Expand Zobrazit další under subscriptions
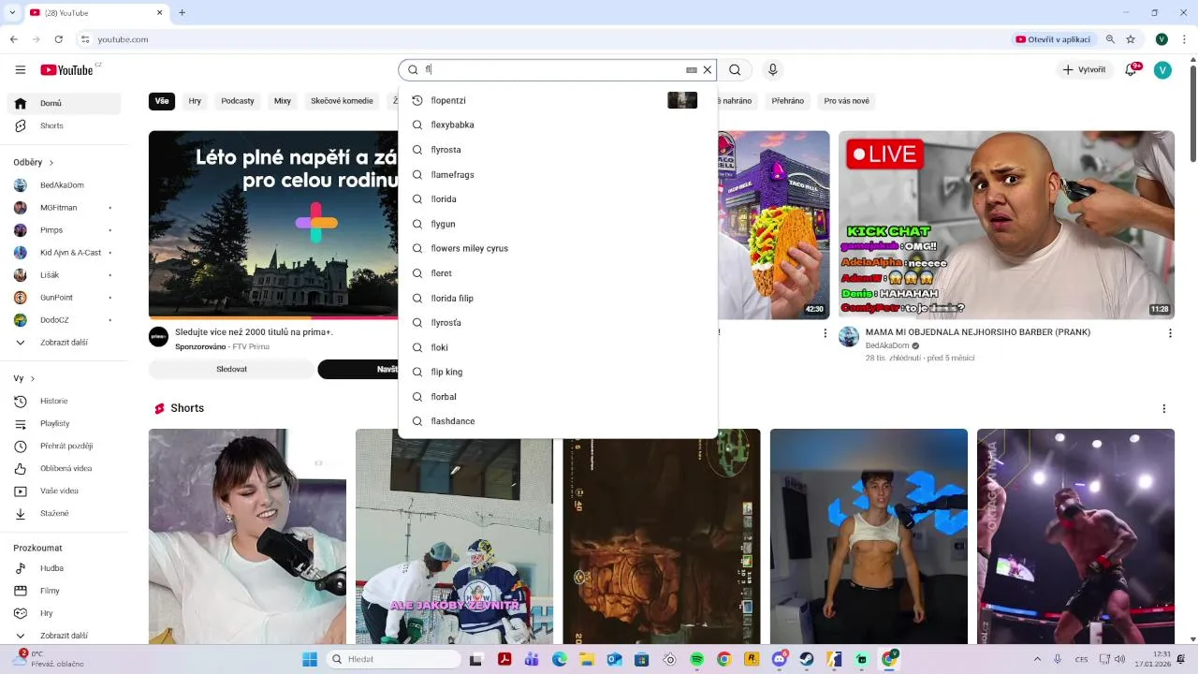 [x=64, y=343]
